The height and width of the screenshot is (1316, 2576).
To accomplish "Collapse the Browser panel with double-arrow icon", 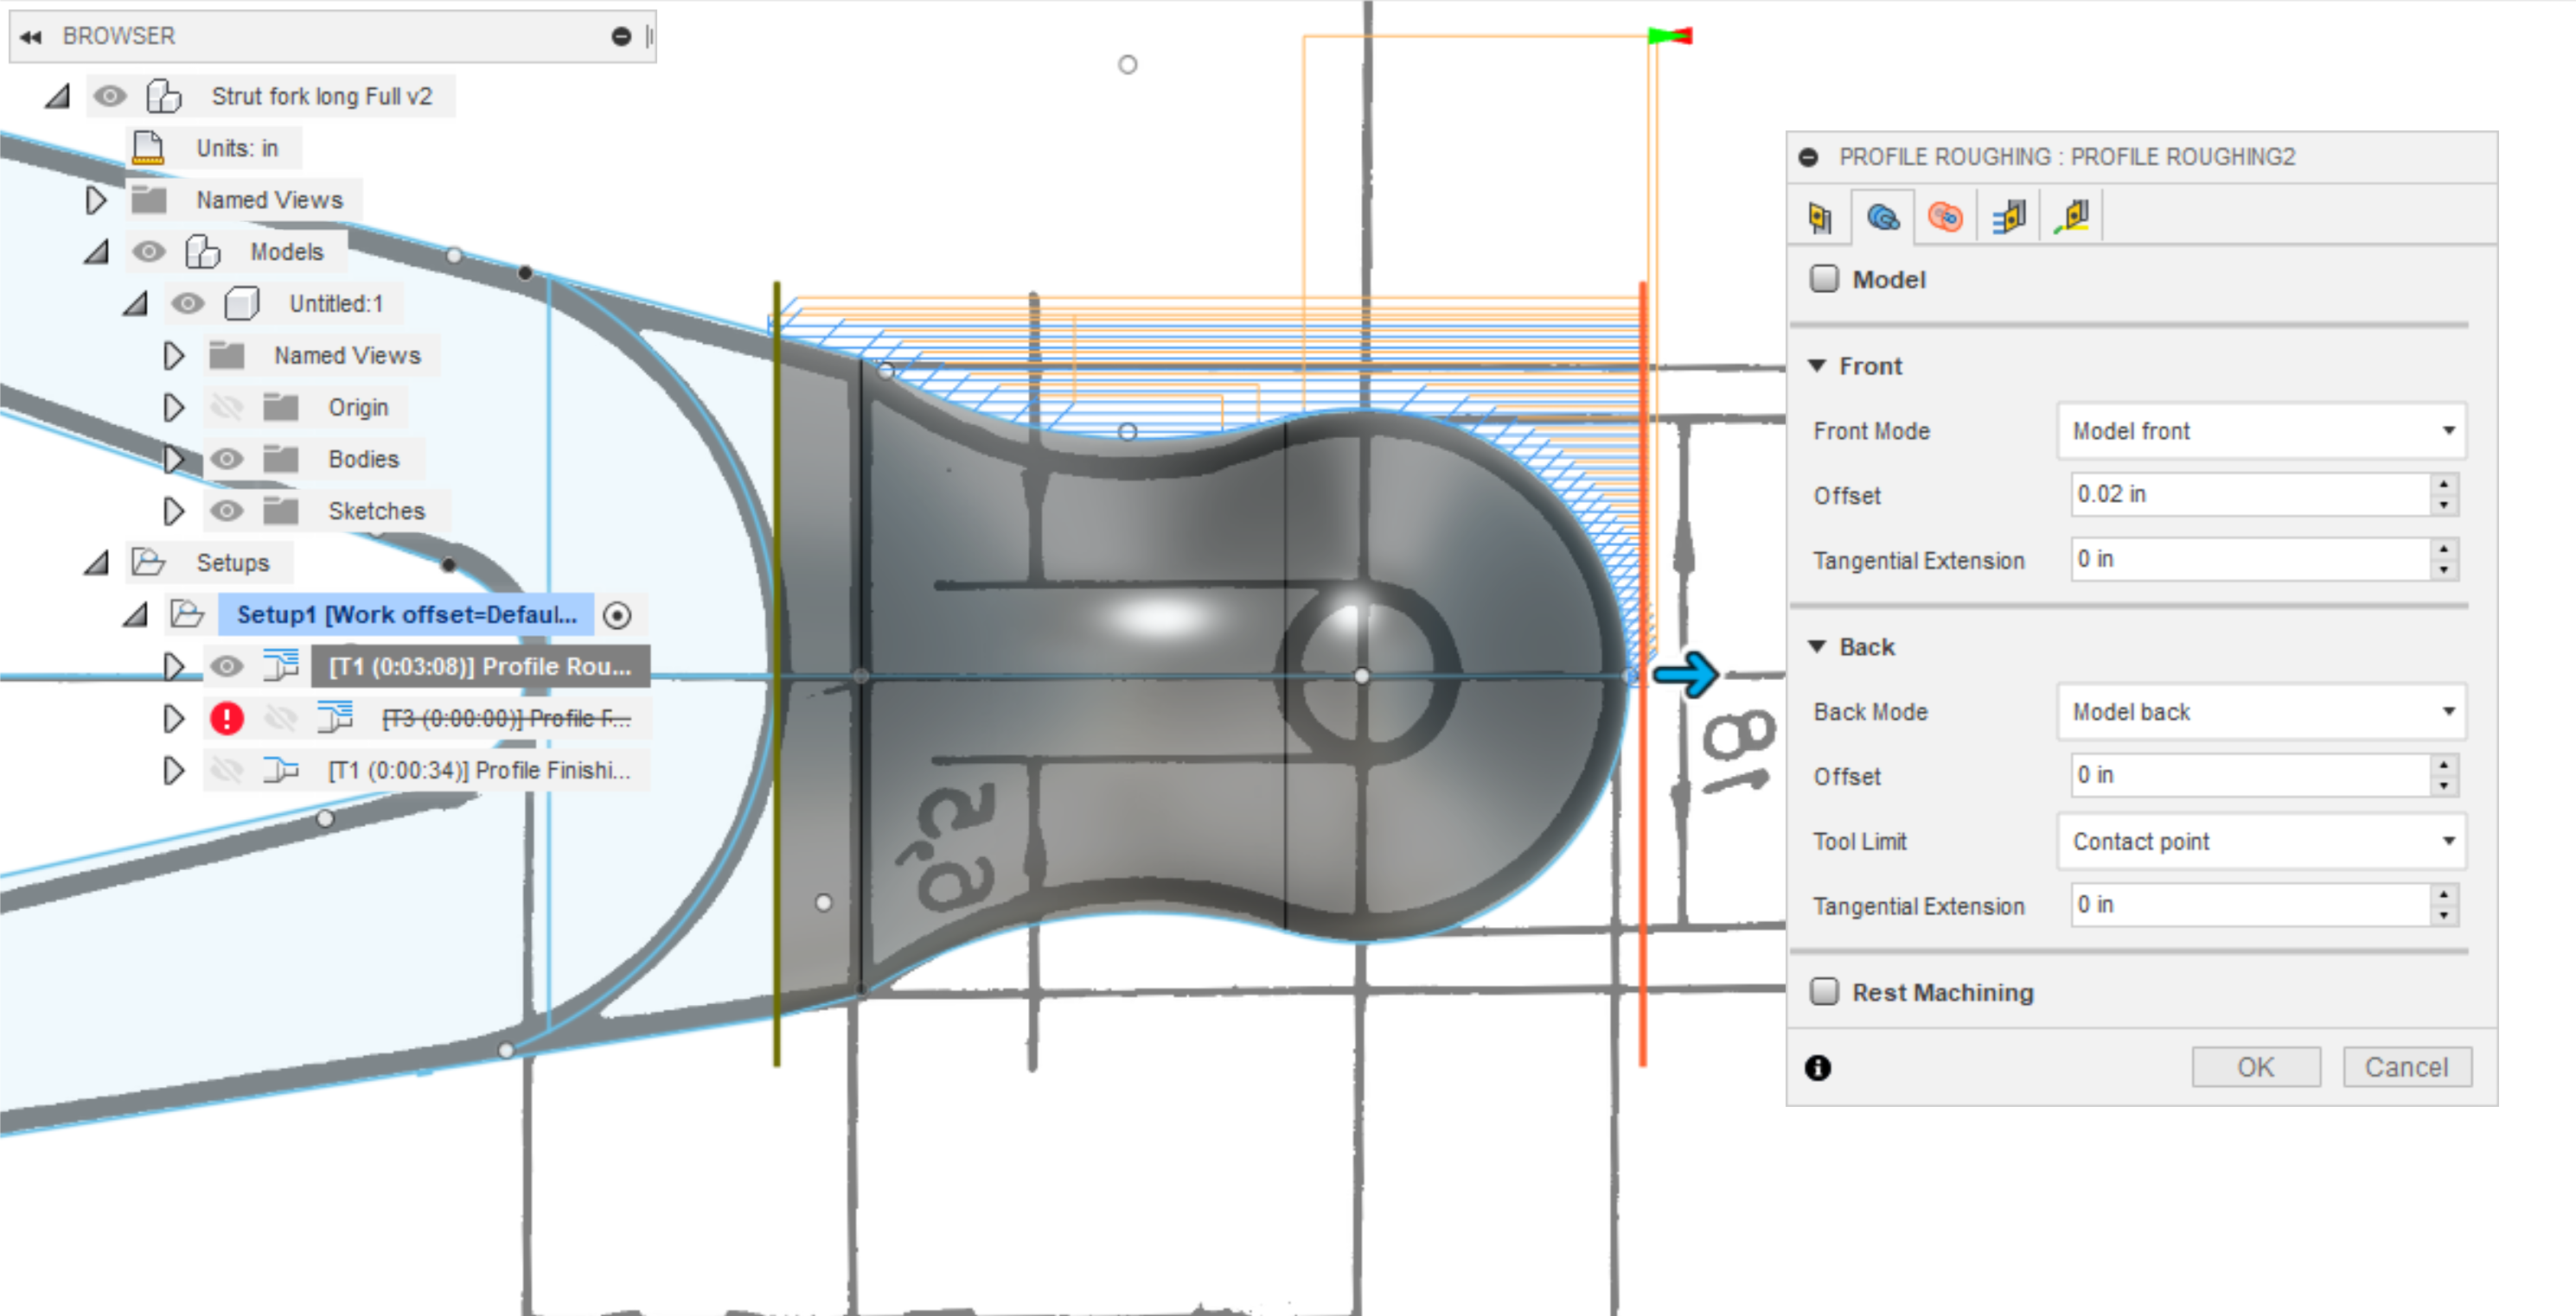I will click(x=30, y=36).
